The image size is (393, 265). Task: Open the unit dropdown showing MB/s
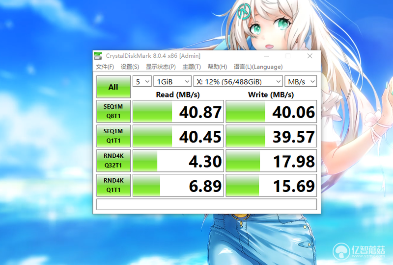click(x=301, y=81)
